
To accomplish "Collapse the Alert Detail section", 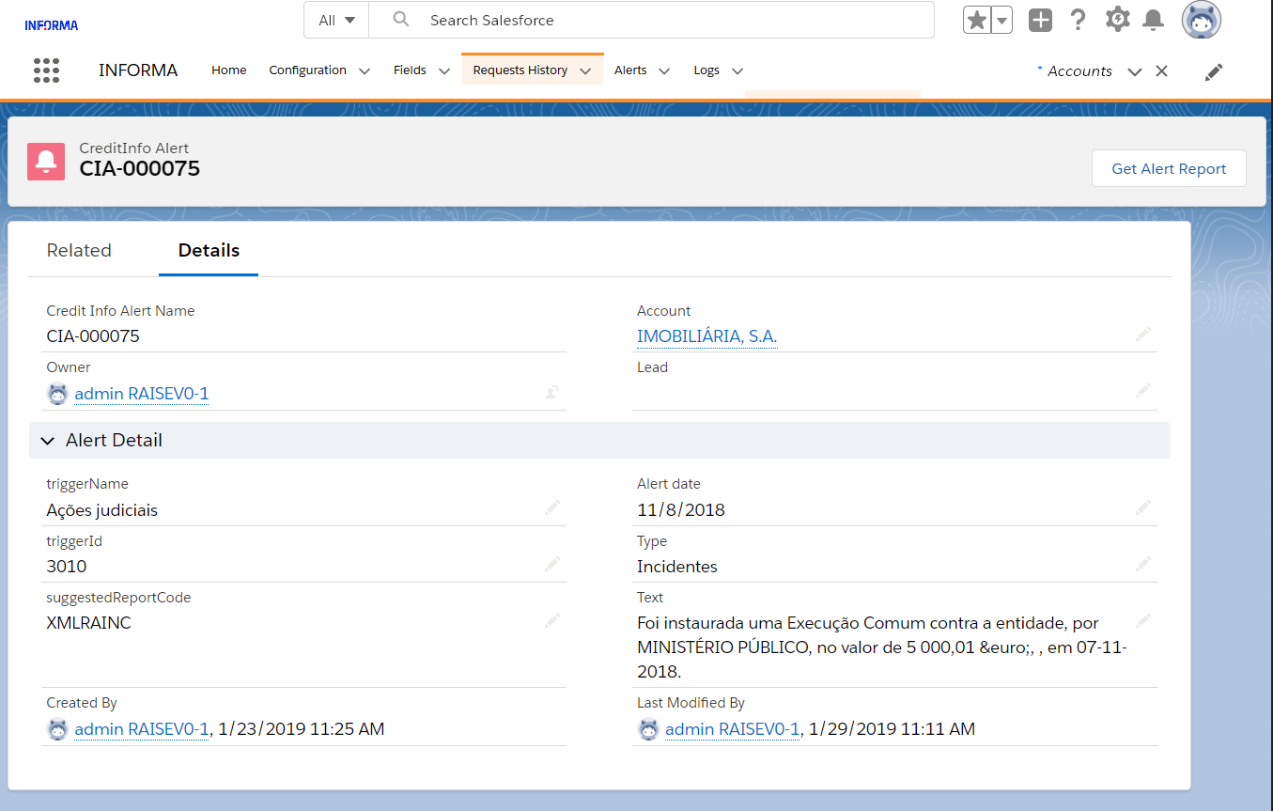I will tap(48, 441).
